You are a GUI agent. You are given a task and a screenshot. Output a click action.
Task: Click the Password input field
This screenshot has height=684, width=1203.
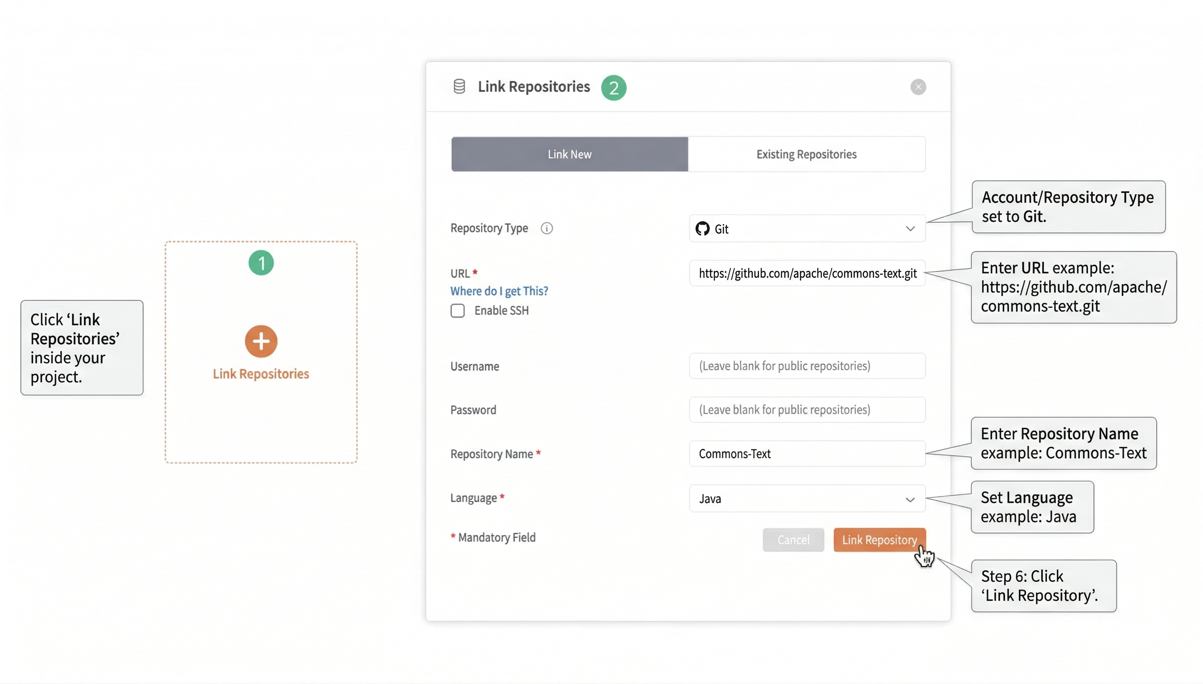pyautogui.click(x=806, y=409)
